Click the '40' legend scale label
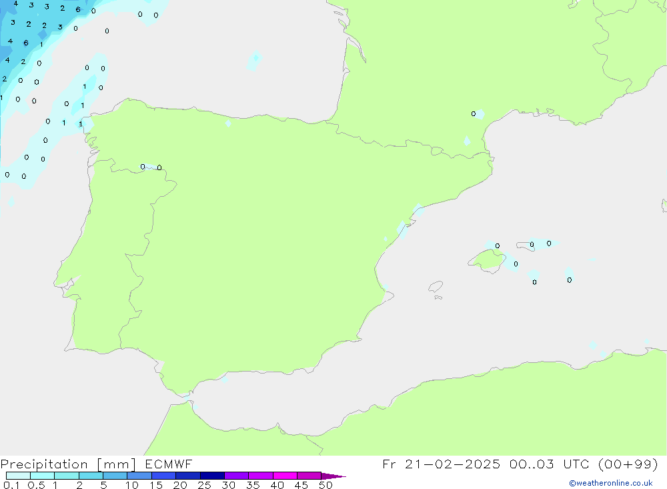 tap(277, 485)
